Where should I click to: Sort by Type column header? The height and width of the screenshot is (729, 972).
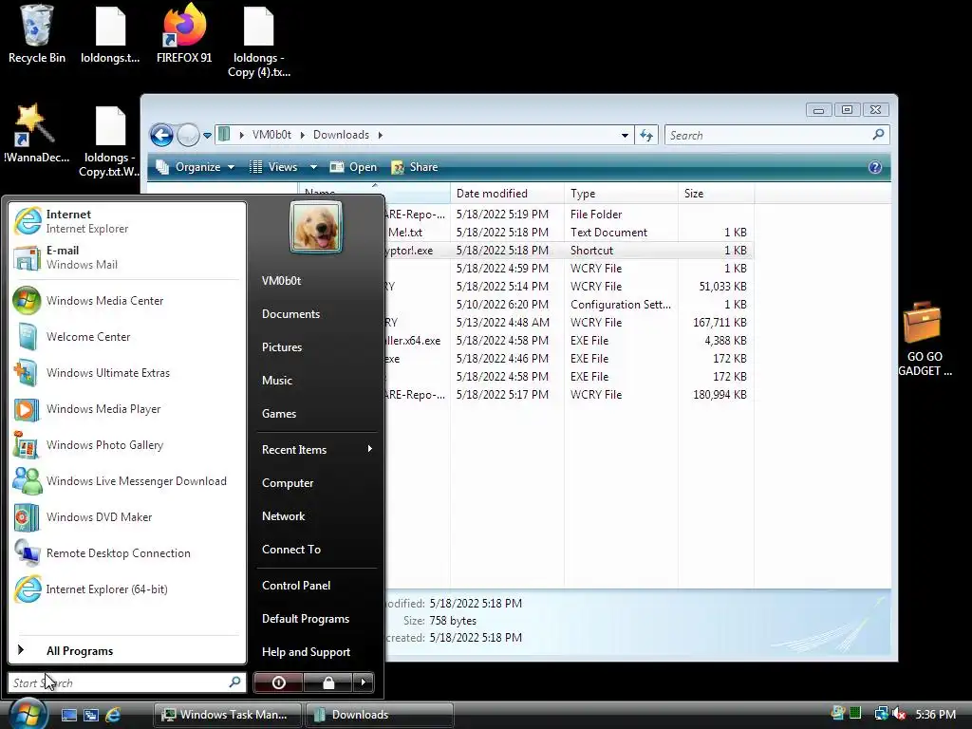(x=621, y=194)
